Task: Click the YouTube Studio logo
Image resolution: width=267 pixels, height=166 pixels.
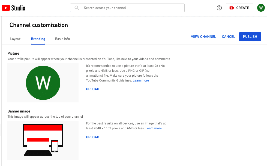Action: coord(13,8)
